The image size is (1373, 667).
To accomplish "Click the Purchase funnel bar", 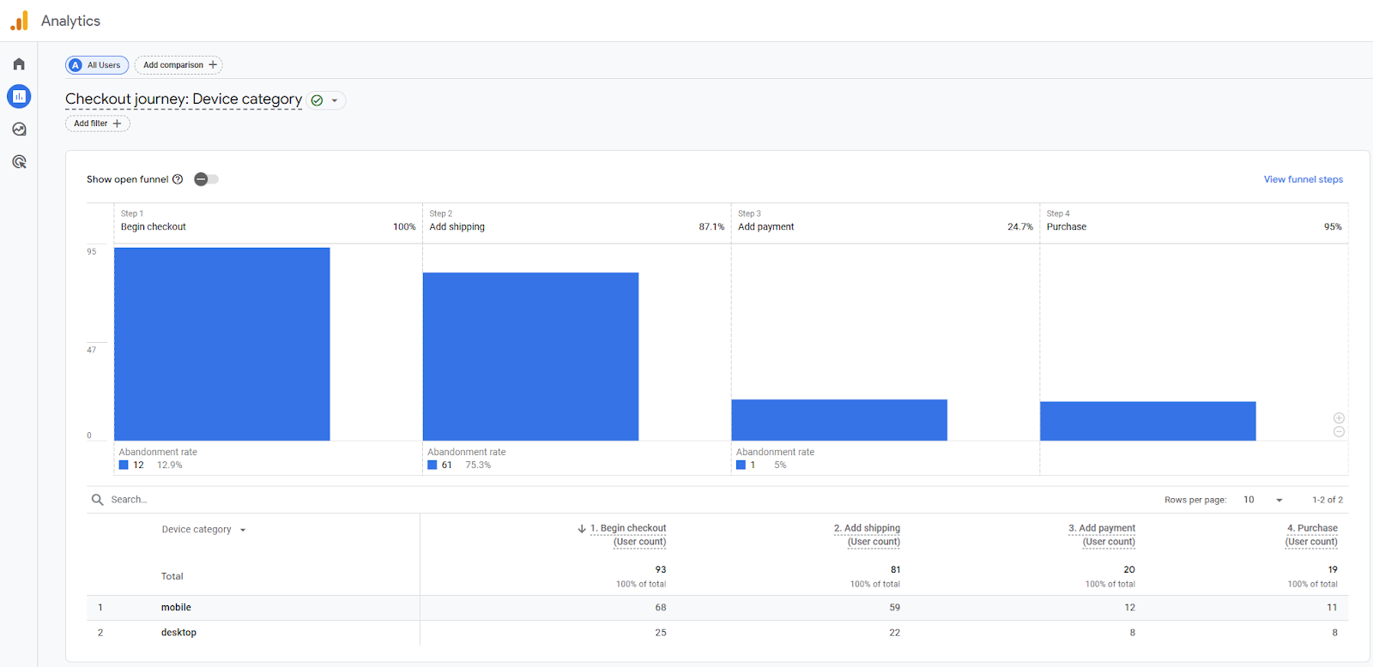I will pyautogui.click(x=1148, y=421).
